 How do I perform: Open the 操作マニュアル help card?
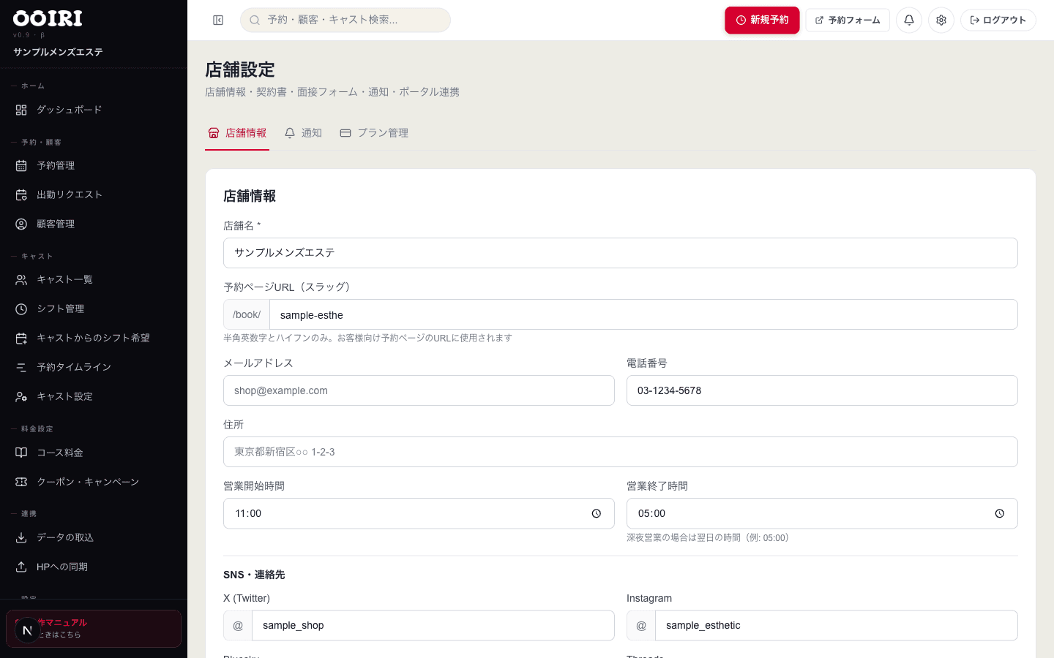point(94,629)
